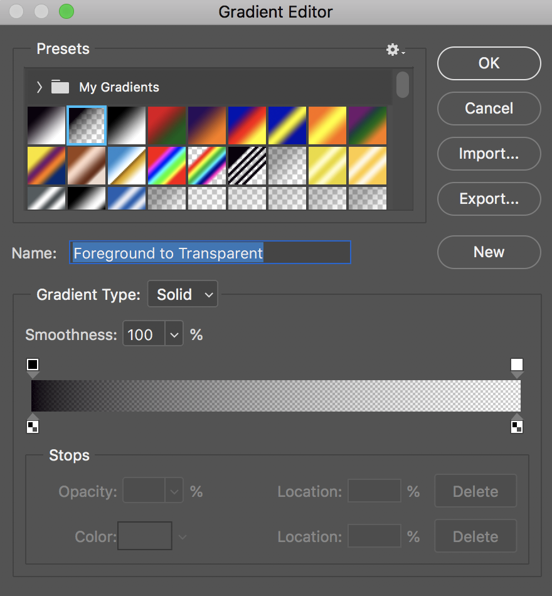Viewport: 552px width, 596px height.
Task: Select the Black, White gradient preset
Action: pos(126,125)
